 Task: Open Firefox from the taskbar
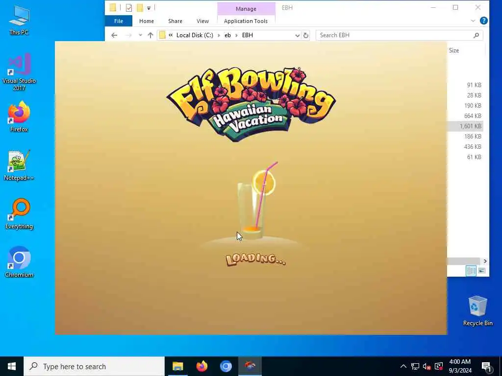tap(201, 366)
